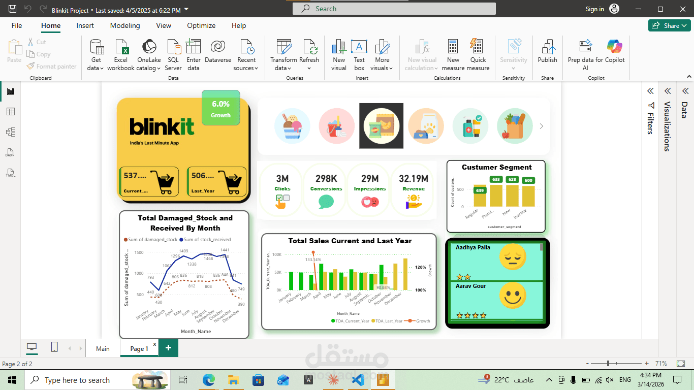694x390 pixels.
Task: Switch to the Insert ribbon tab
Action: (85, 25)
